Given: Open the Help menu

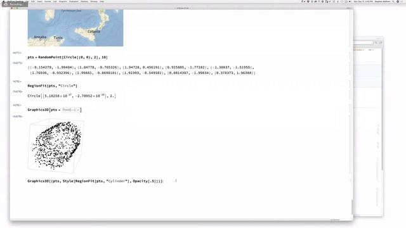Looking at the screenshot, I should point(102,1).
